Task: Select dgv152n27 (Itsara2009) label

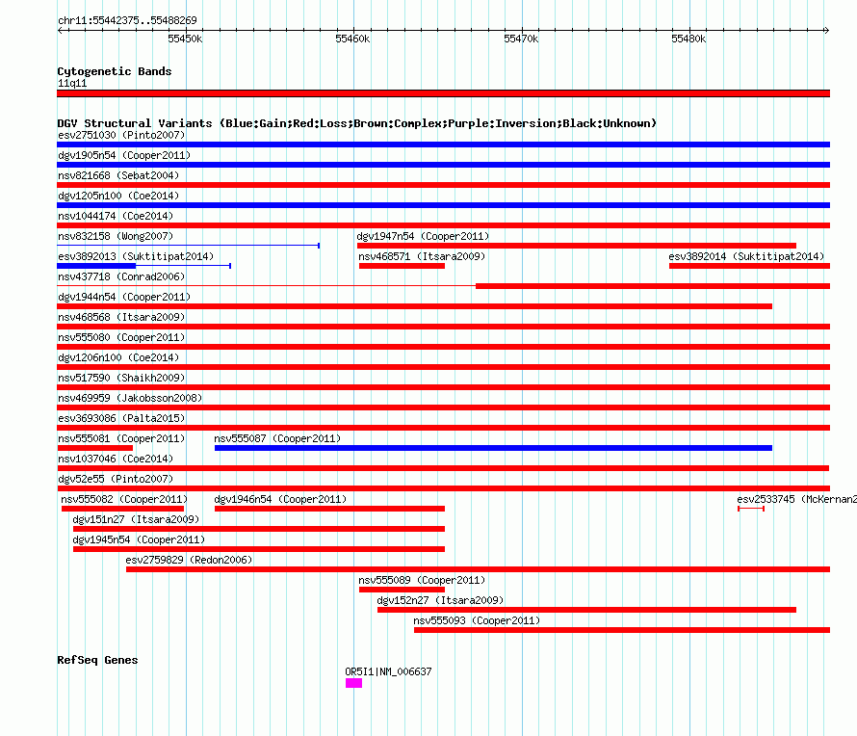Action: pos(440,600)
